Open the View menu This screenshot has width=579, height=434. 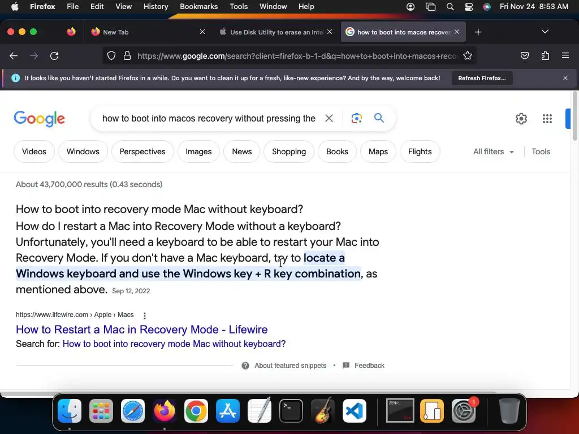[x=123, y=6]
